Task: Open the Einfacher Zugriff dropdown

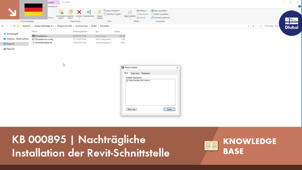Action: tap(113, 14)
